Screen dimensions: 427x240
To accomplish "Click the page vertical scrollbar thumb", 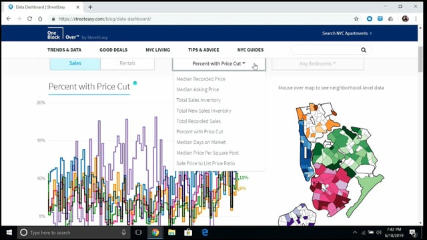I will coord(420,59).
